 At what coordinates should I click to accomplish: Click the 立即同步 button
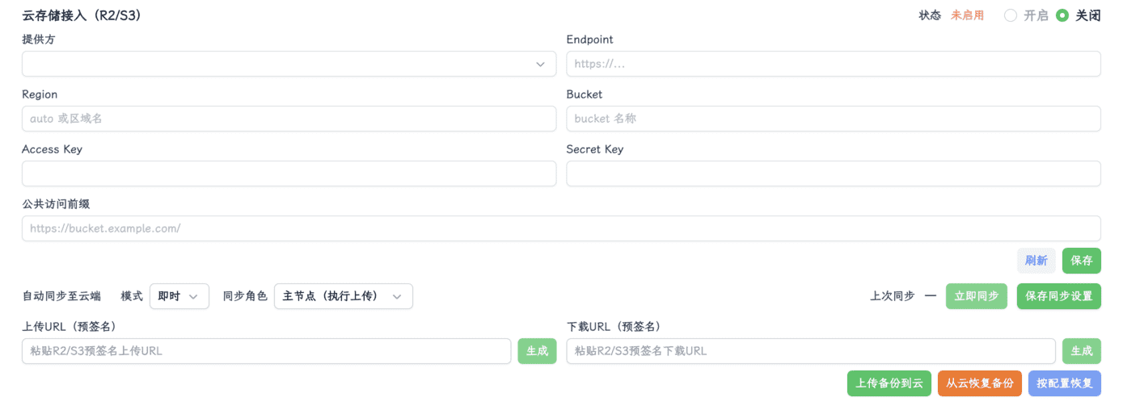976,296
